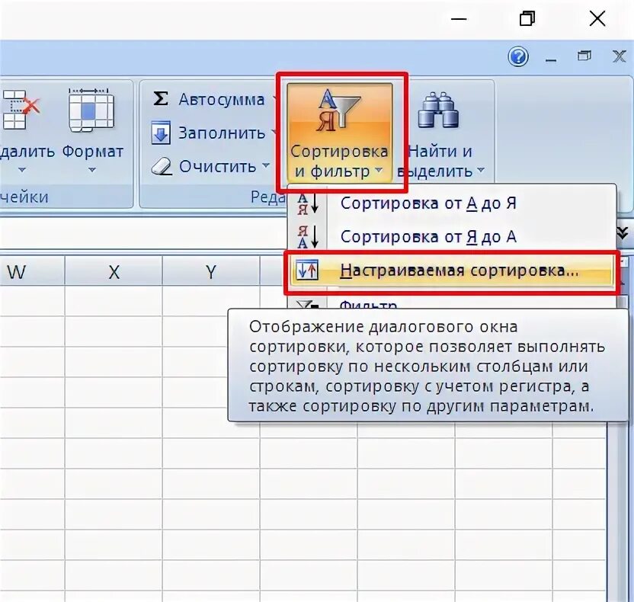Expand the formula bar double chevron
Image resolution: width=634 pixels, height=602 pixels.
pyautogui.click(x=623, y=233)
